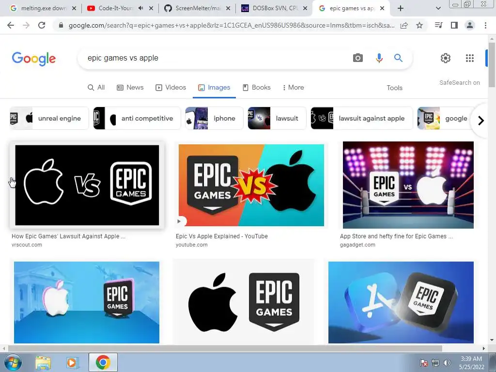Close the DOSBox SVN tab
Screen dimensions: 496x372
305,9
